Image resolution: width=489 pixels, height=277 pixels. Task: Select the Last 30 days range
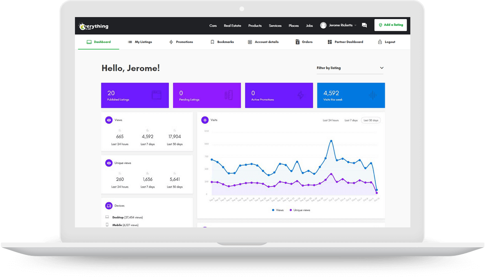371,120
